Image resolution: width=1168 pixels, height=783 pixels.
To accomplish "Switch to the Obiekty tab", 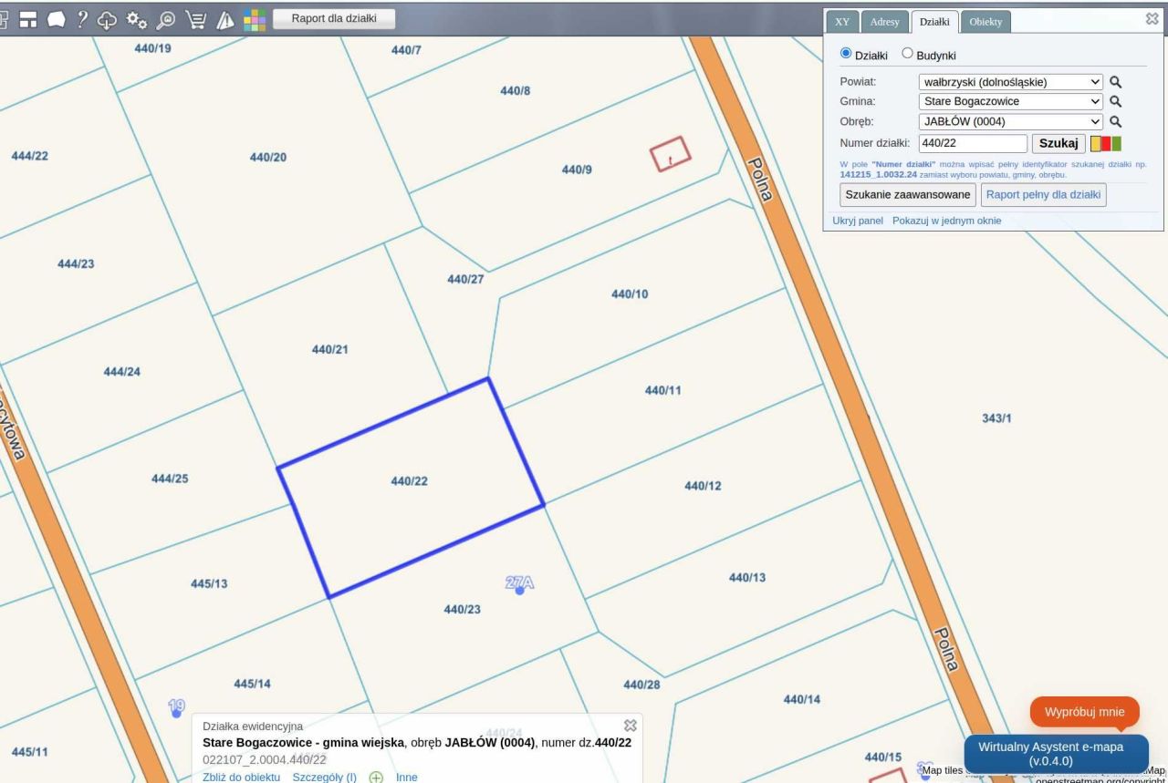I will pyautogui.click(x=985, y=23).
